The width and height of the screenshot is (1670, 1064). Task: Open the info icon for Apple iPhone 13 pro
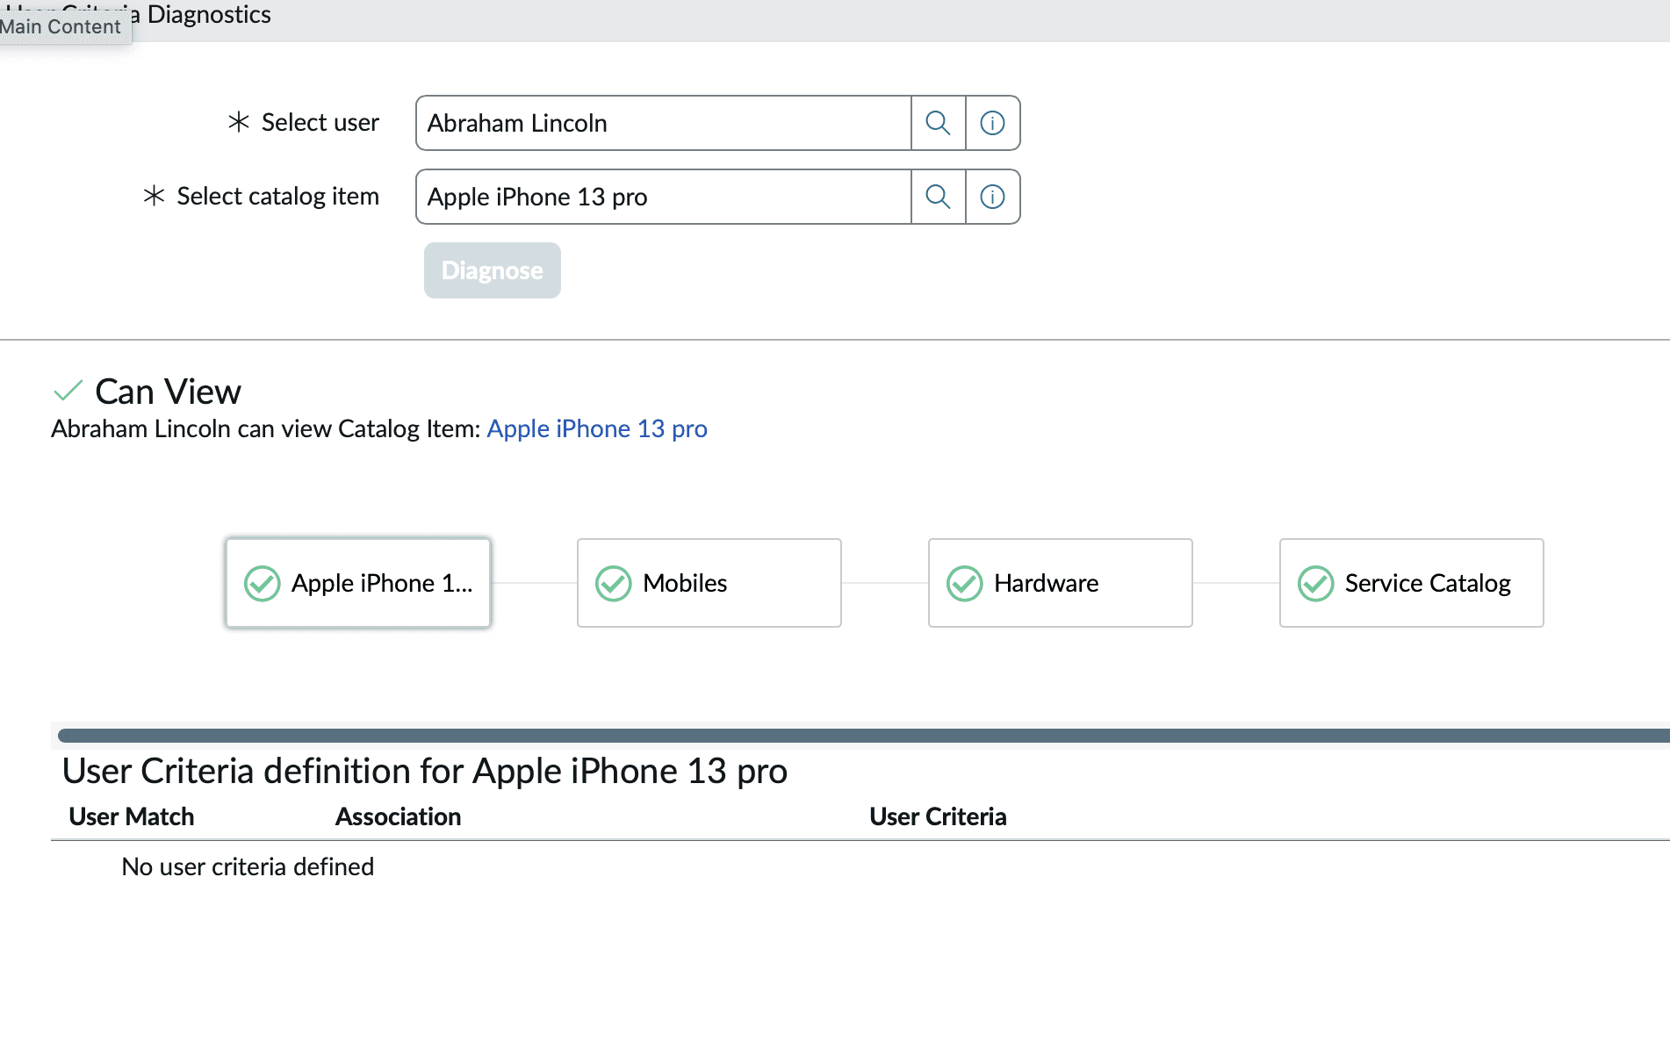pos(992,197)
